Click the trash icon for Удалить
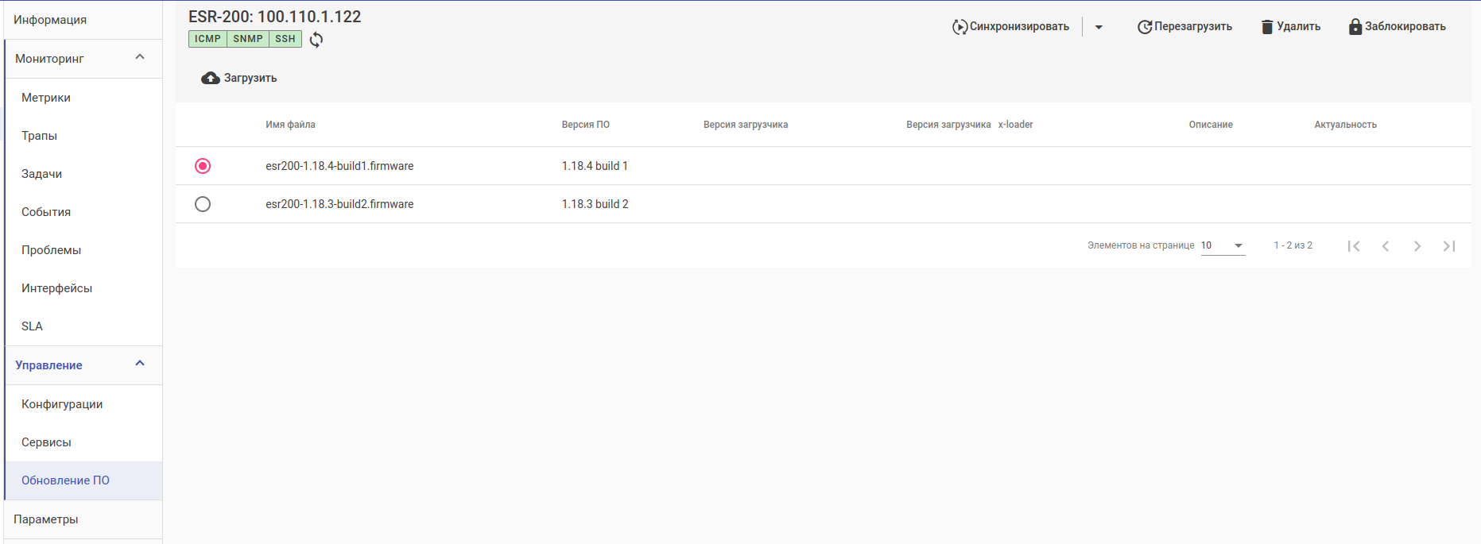The width and height of the screenshot is (1481, 544). pyautogui.click(x=1267, y=27)
